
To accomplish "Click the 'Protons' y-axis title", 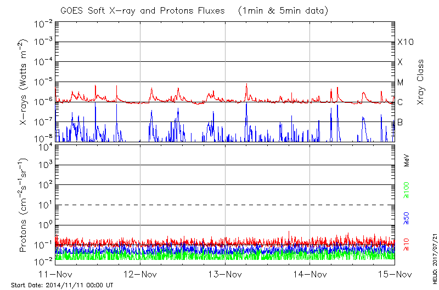I will [x=24, y=205].
